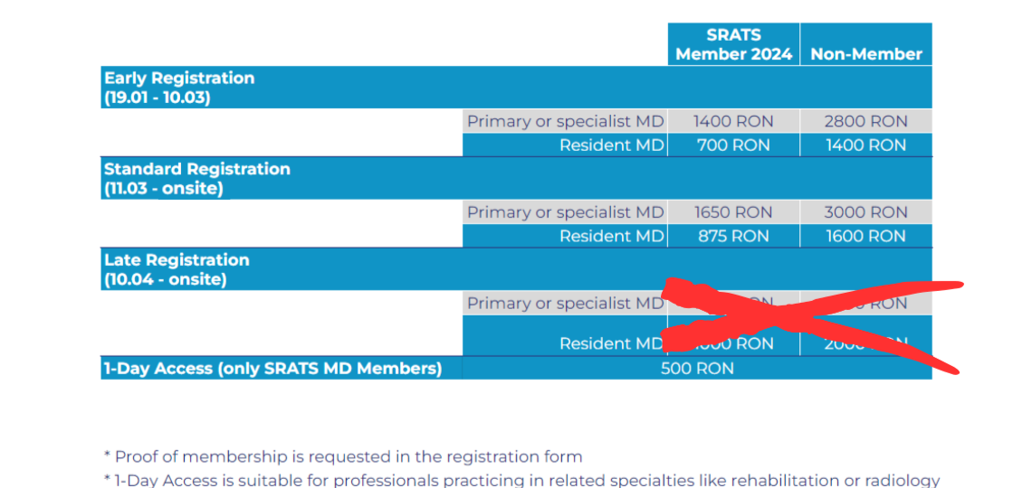Click Primary or specialist MD under Late Registration
This screenshot has height=488, width=1032.
click(x=566, y=303)
